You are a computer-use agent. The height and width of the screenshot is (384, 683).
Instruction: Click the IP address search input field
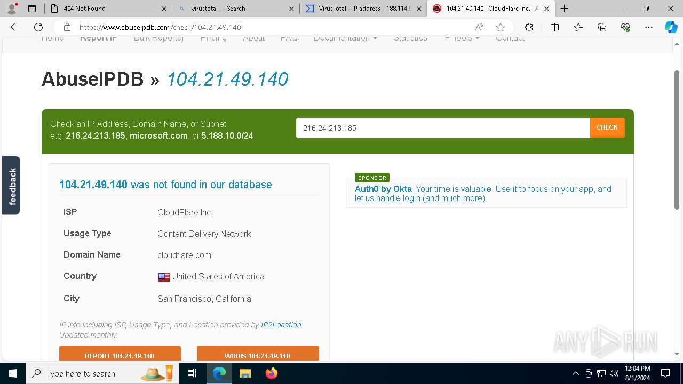443,128
